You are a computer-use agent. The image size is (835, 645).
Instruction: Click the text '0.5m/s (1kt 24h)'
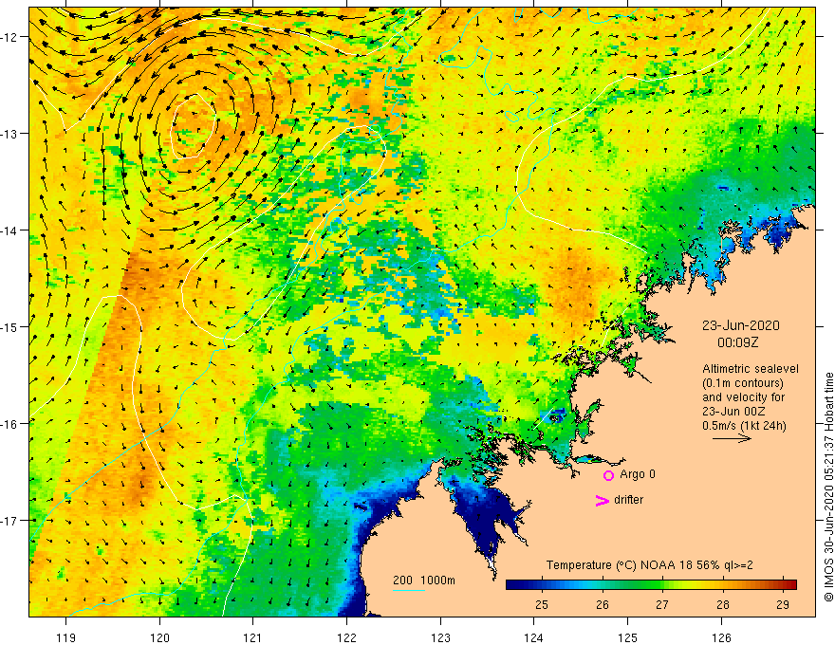744,425
